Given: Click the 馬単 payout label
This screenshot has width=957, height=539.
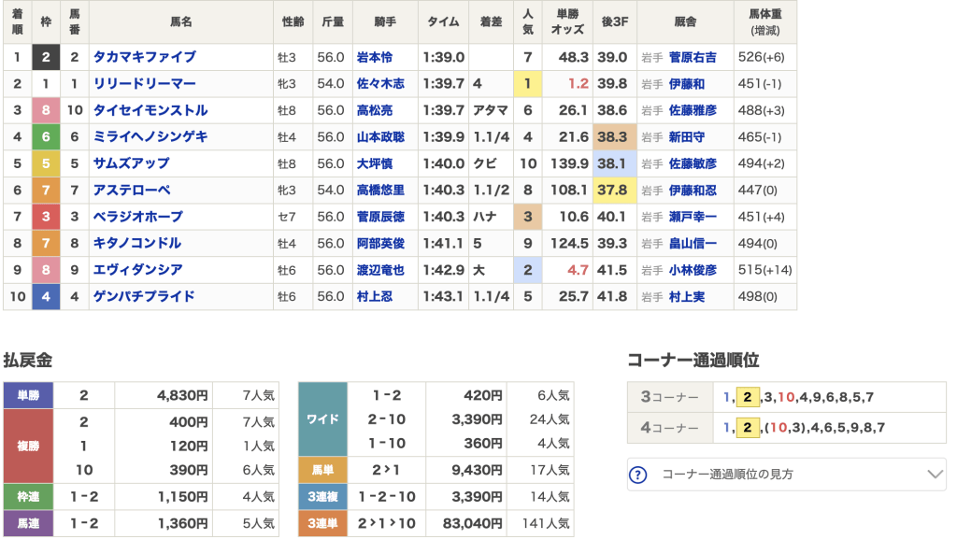Looking at the screenshot, I should coord(322,470).
